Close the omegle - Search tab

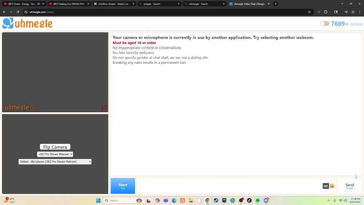tap(179, 4)
